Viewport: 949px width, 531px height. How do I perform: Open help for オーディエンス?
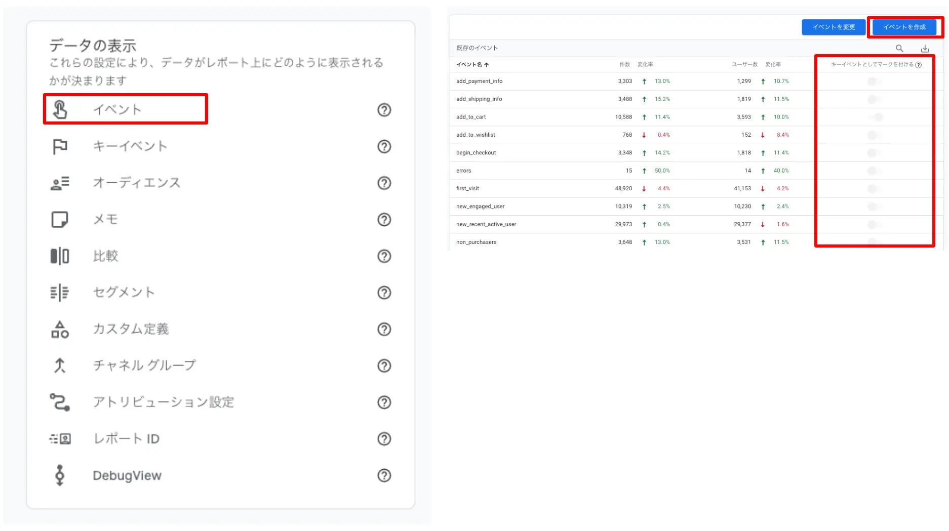(384, 183)
